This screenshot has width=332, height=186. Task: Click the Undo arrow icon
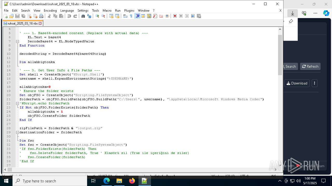(69, 16)
